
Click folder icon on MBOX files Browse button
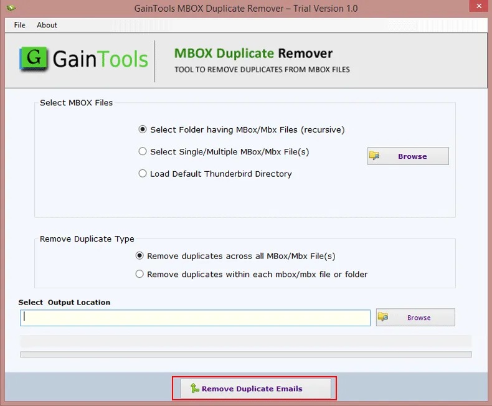coord(374,156)
